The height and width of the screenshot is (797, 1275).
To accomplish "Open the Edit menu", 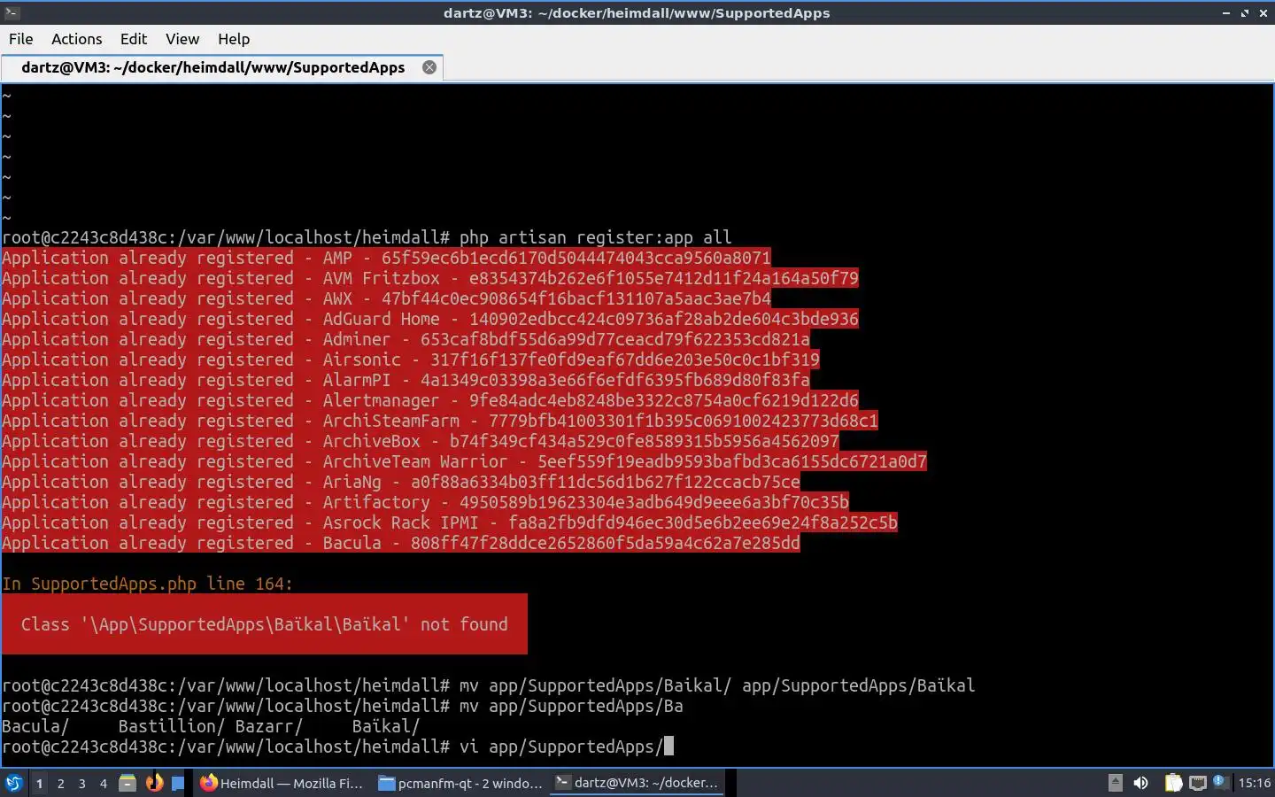I will coord(134,39).
